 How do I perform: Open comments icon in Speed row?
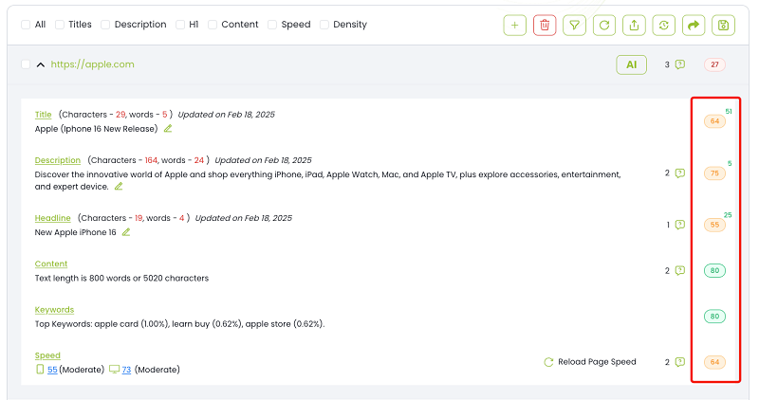click(680, 362)
